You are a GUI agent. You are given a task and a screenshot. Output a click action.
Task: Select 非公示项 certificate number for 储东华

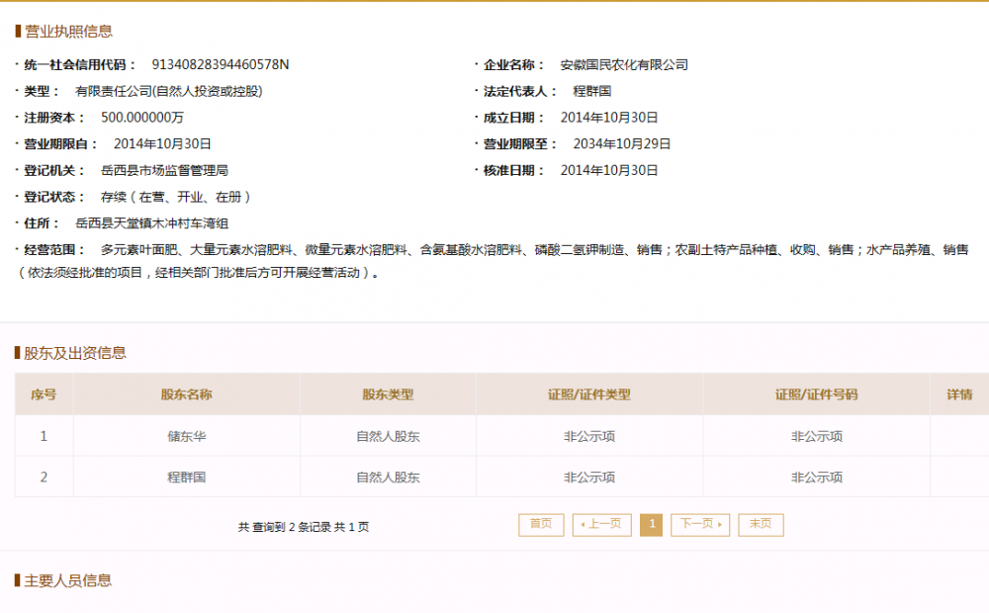(x=816, y=436)
